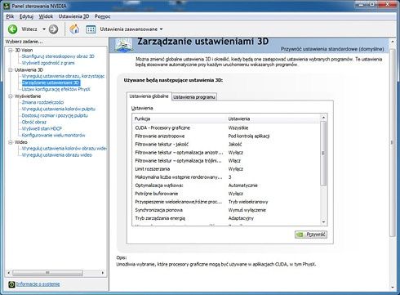This screenshot has height=295, width=400.
Task: Open Ustawienia zaawansowane dropdown
Action: 131,29
